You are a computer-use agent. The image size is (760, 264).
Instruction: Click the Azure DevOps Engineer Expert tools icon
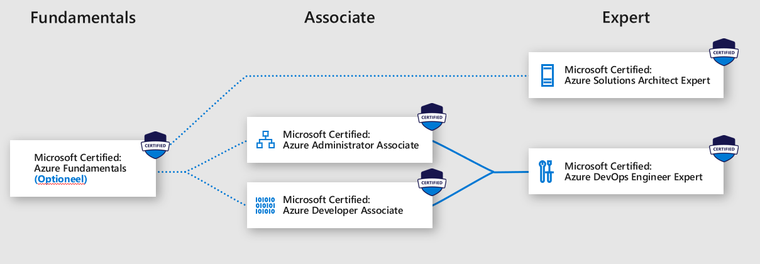(547, 172)
